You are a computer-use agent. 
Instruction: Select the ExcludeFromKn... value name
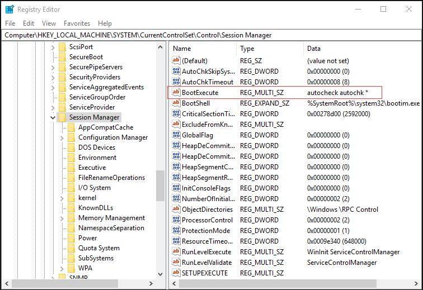point(207,124)
